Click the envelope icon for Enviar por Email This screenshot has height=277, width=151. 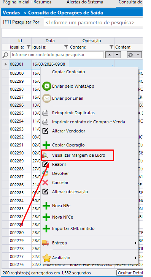47,98
